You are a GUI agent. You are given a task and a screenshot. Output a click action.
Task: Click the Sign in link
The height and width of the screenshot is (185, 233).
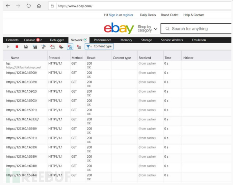(113, 15)
